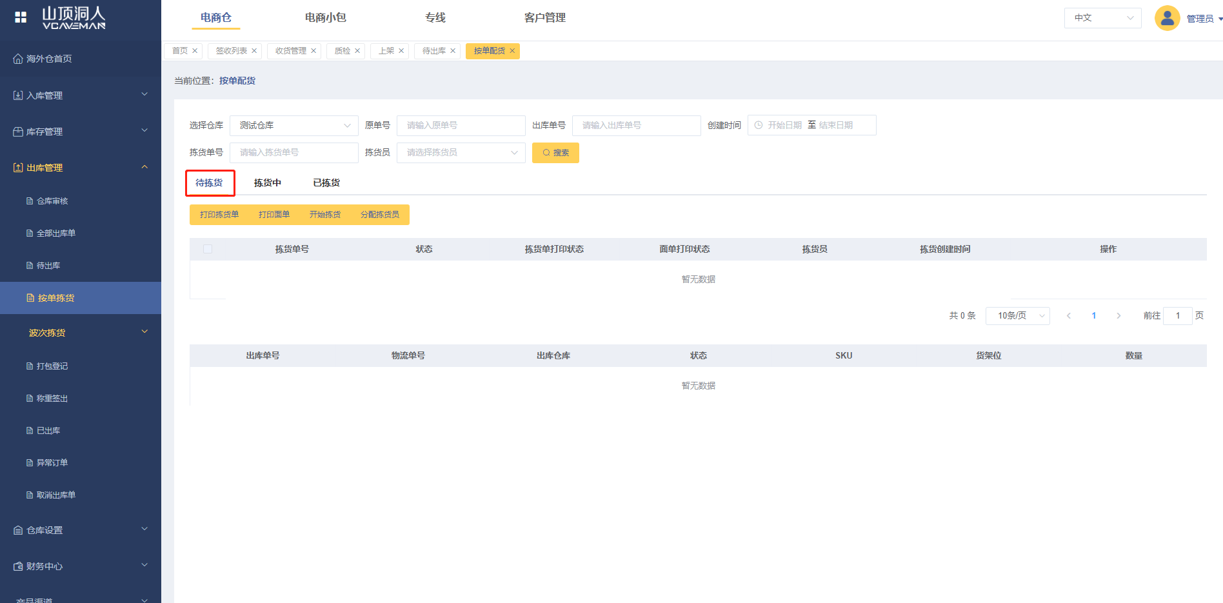
Task: Close the 待出库 tab
Action: pyautogui.click(x=453, y=51)
